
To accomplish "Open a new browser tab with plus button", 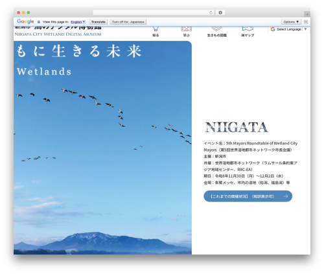I will point(307,14).
